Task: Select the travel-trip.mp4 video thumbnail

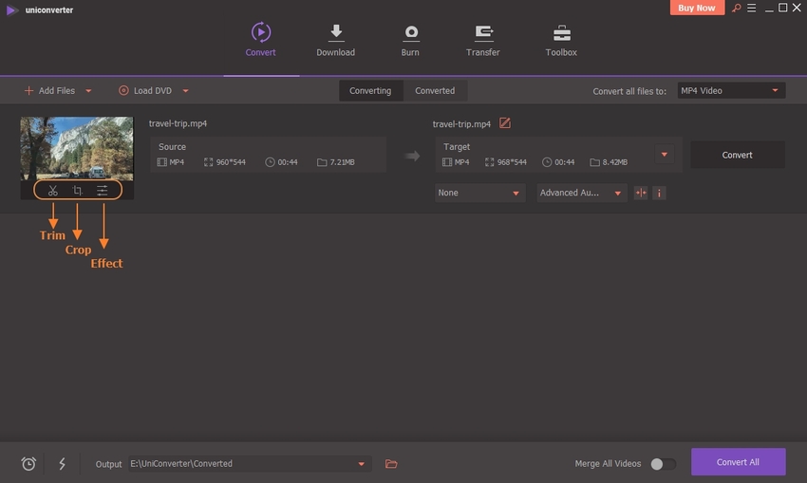Action: pyautogui.click(x=77, y=147)
